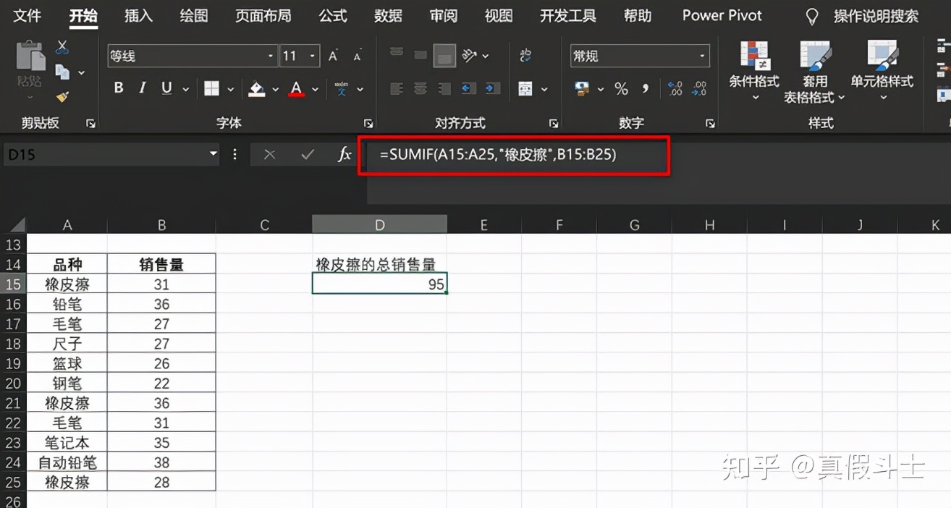The width and height of the screenshot is (951, 508).
Task: Cancel formula entry with the X button
Action: [x=270, y=154]
